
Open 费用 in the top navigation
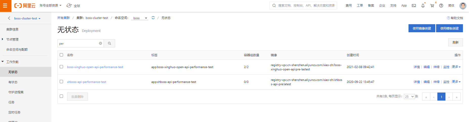pos(349,6)
